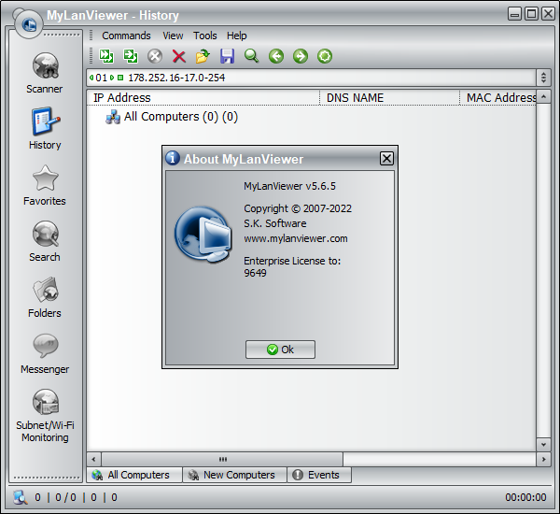This screenshot has height=514, width=560.
Task: Open the View menu
Action: pyautogui.click(x=173, y=36)
